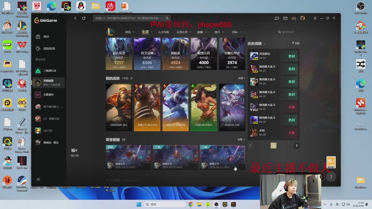Open the 探险家 mastery card (4924)
The width and height of the screenshot is (372, 209).
click(x=175, y=53)
